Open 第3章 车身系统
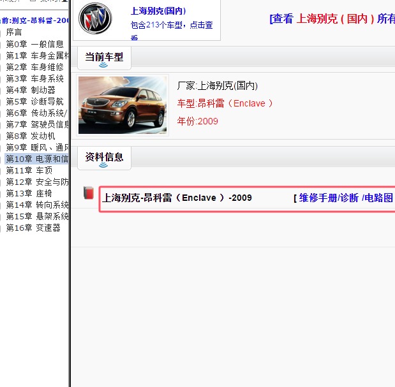The image size is (395, 387). click(x=34, y=78)
